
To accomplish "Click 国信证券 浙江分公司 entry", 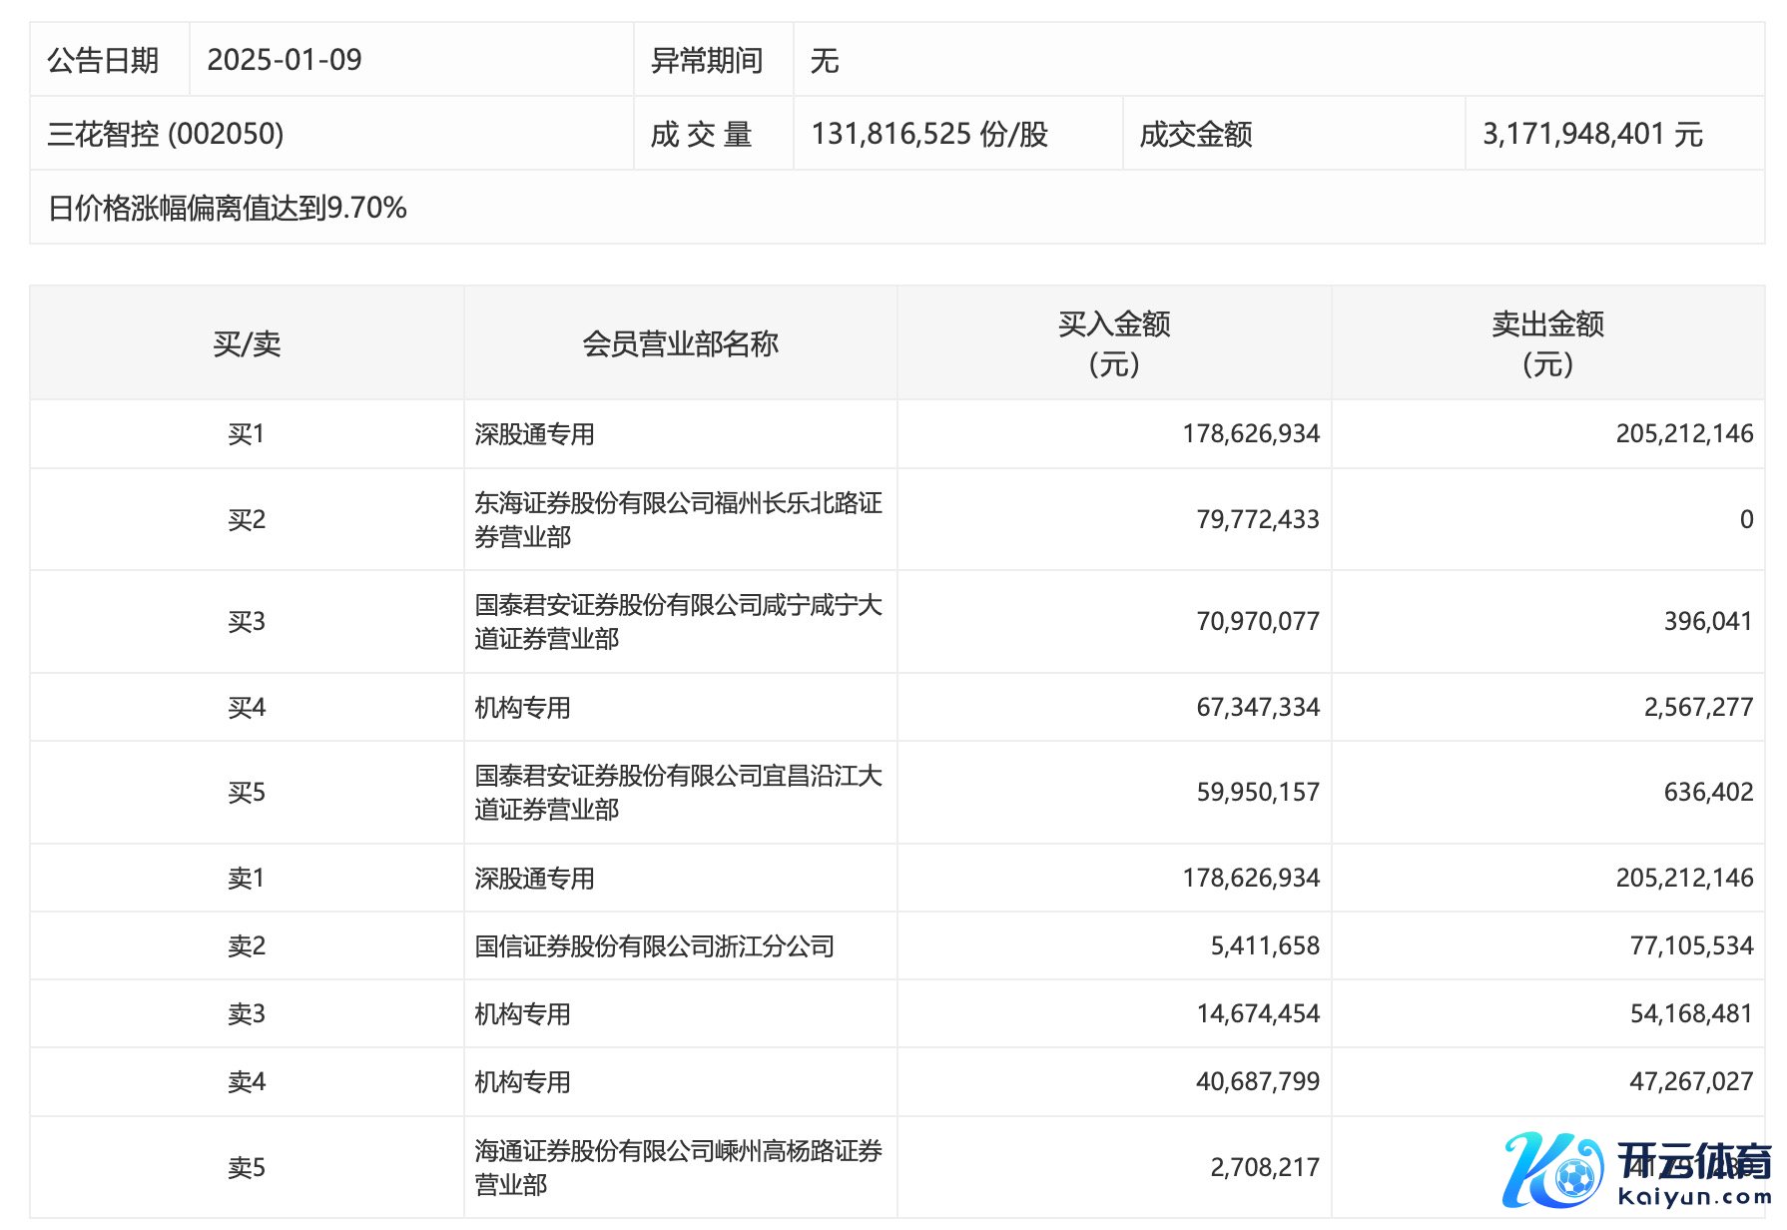I will tap(654, 945).
